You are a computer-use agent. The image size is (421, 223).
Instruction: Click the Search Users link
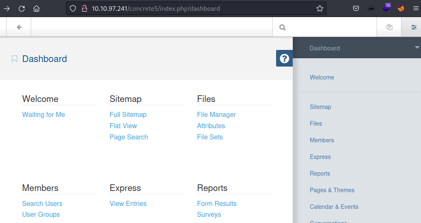click(x=42, y=203)
